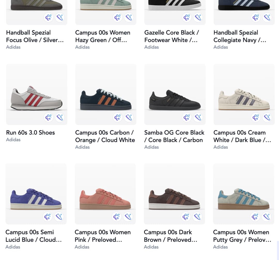Click sneaker sparkle icon on Campus 00s Semi Lucid Blue
The width and height of the screenshot is (279, 260).
click(59, 217)
